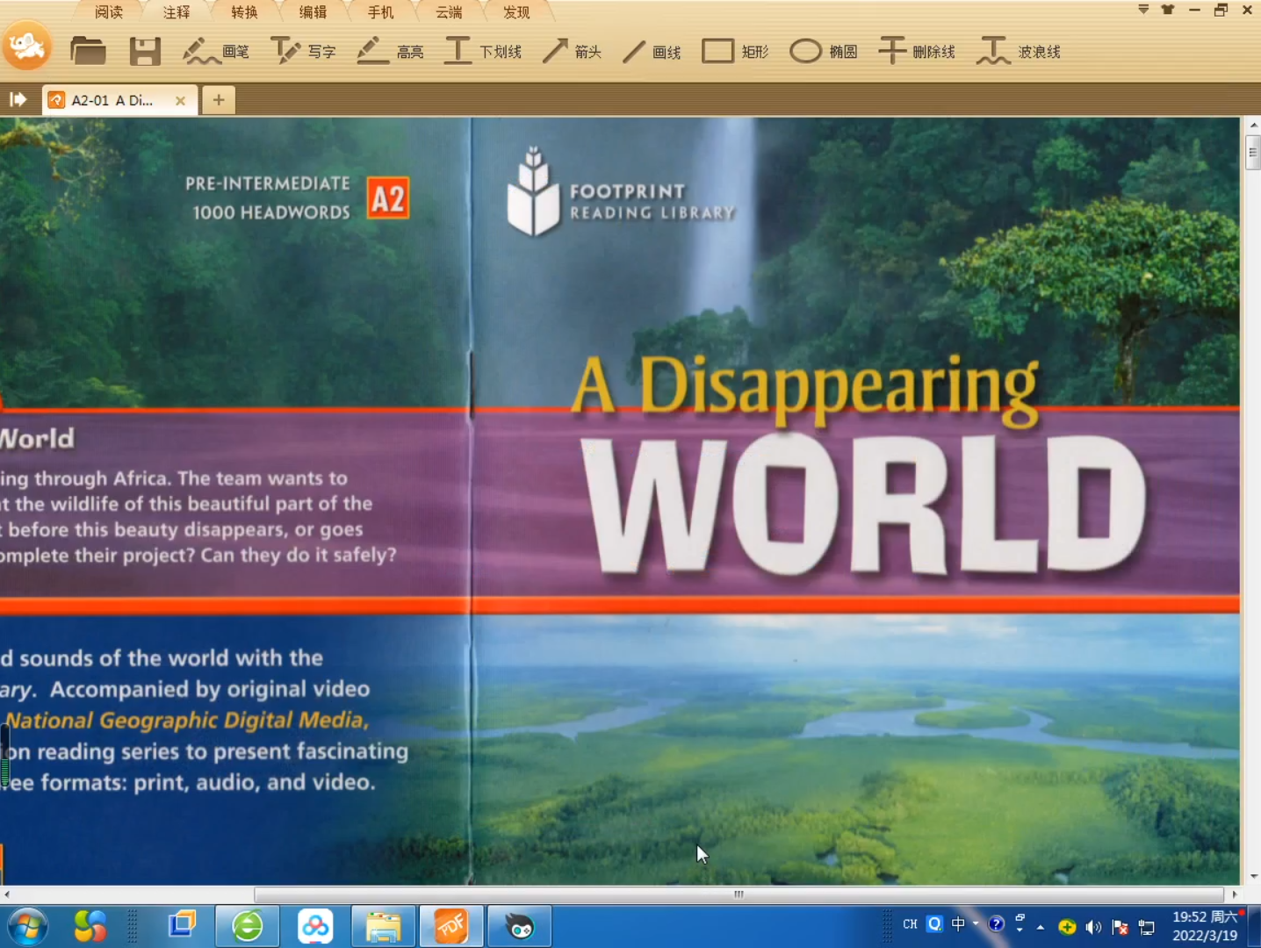1261x948 pixels.
Task: Select the 画笔 freehand pen tool
Action: (x=216, y=52)
